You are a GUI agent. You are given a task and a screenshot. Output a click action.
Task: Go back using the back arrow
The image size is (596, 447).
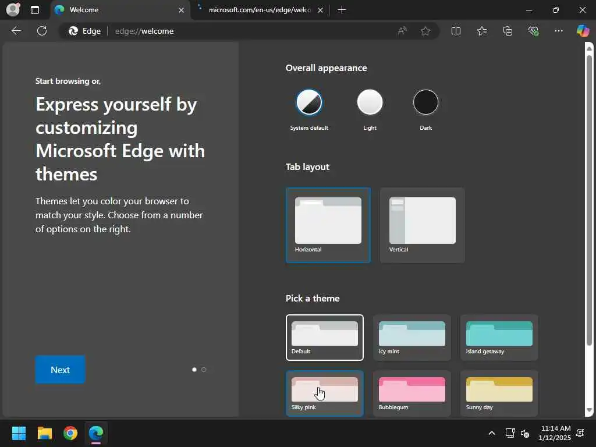[16, 31]
